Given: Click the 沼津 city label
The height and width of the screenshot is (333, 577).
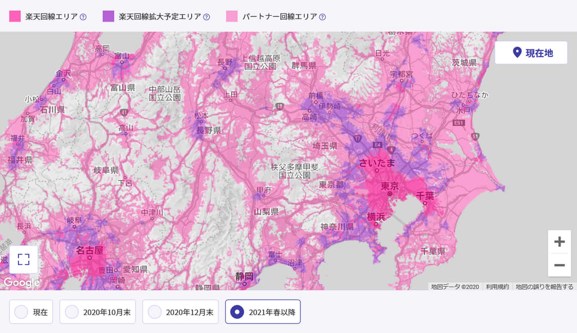Looking at the screenshot, I should click(295, 263).
